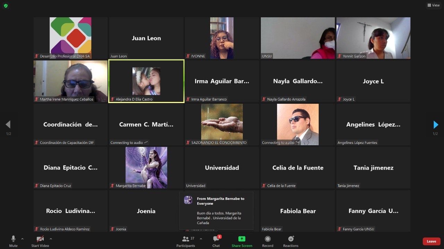Click the Mute microphone icon

[x=13, y=239]
